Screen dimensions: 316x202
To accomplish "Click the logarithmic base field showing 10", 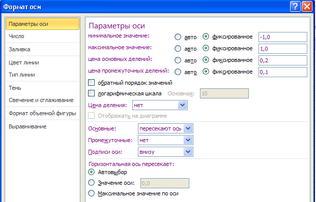I will tap(224, 93).
